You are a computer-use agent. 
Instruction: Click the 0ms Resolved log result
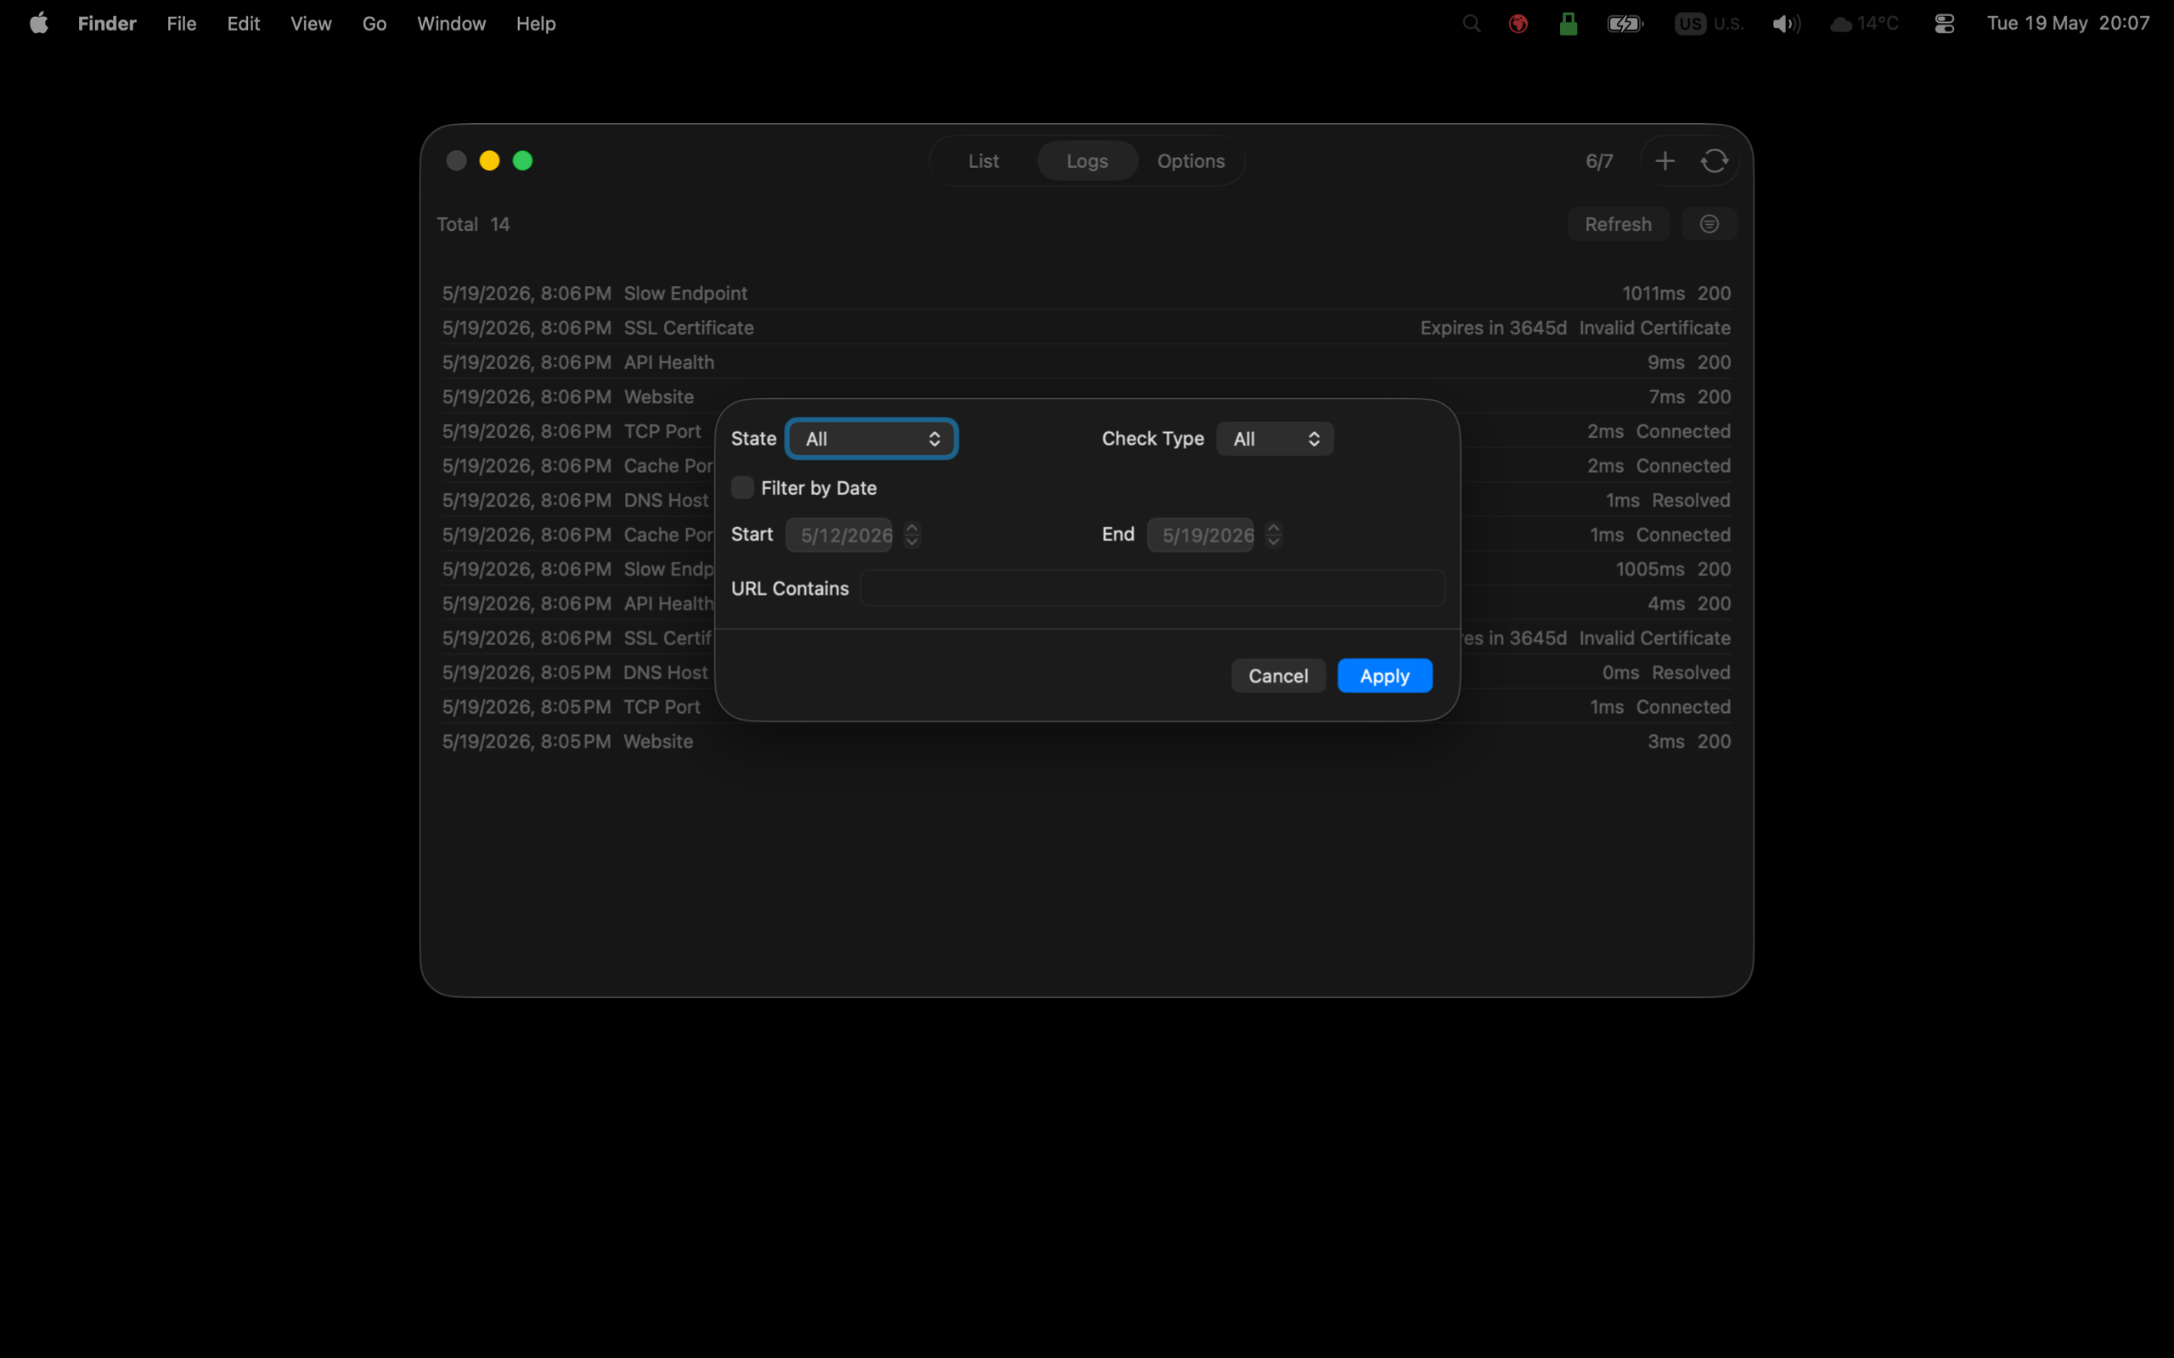[1665, 672]
